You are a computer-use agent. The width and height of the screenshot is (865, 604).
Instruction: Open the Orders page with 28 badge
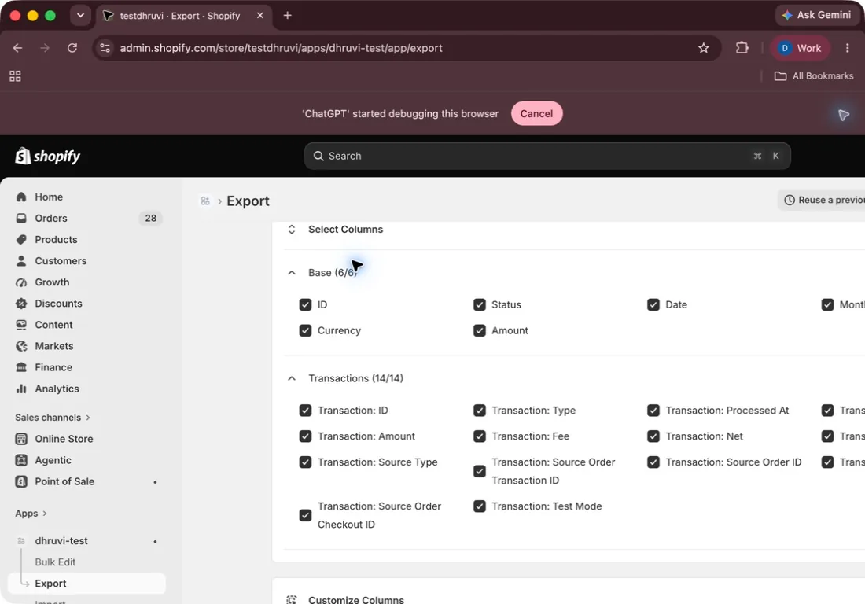pos(86,219)
